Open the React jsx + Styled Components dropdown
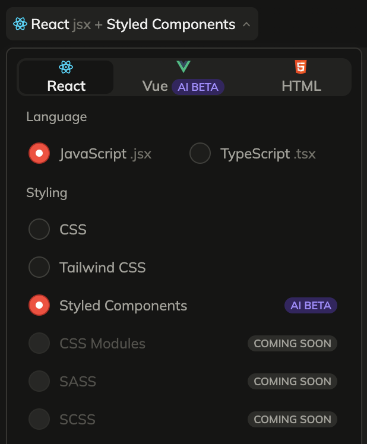 (132, 24)
